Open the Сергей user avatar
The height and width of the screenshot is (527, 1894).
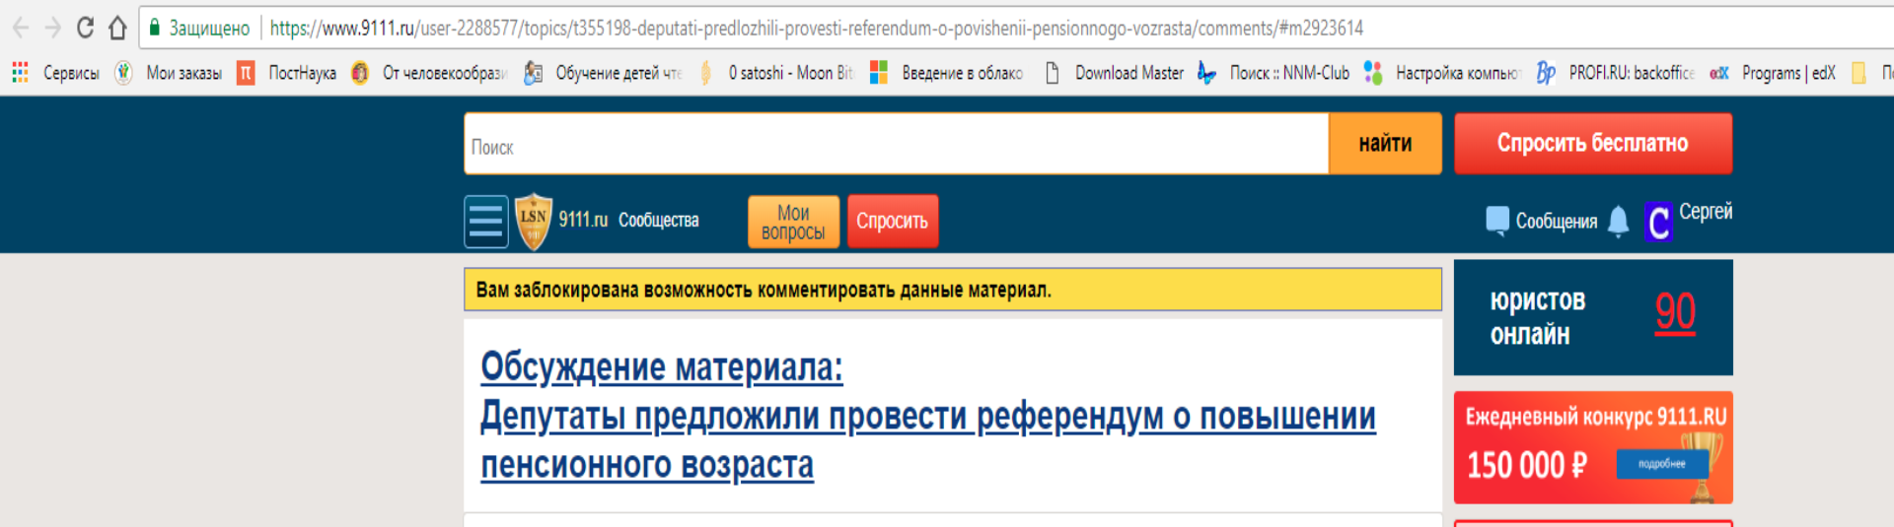click(1658, 222)
